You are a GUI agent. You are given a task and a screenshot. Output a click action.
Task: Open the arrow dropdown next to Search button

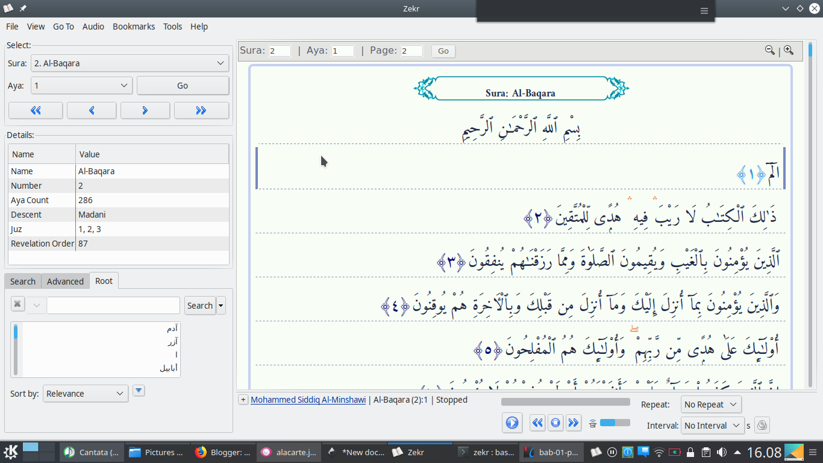pyautogui.click(x=221, y=306)
